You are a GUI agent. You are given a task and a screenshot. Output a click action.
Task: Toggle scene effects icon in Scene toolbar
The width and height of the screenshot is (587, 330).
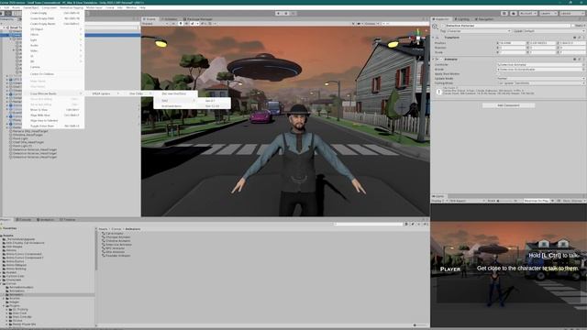193,24
